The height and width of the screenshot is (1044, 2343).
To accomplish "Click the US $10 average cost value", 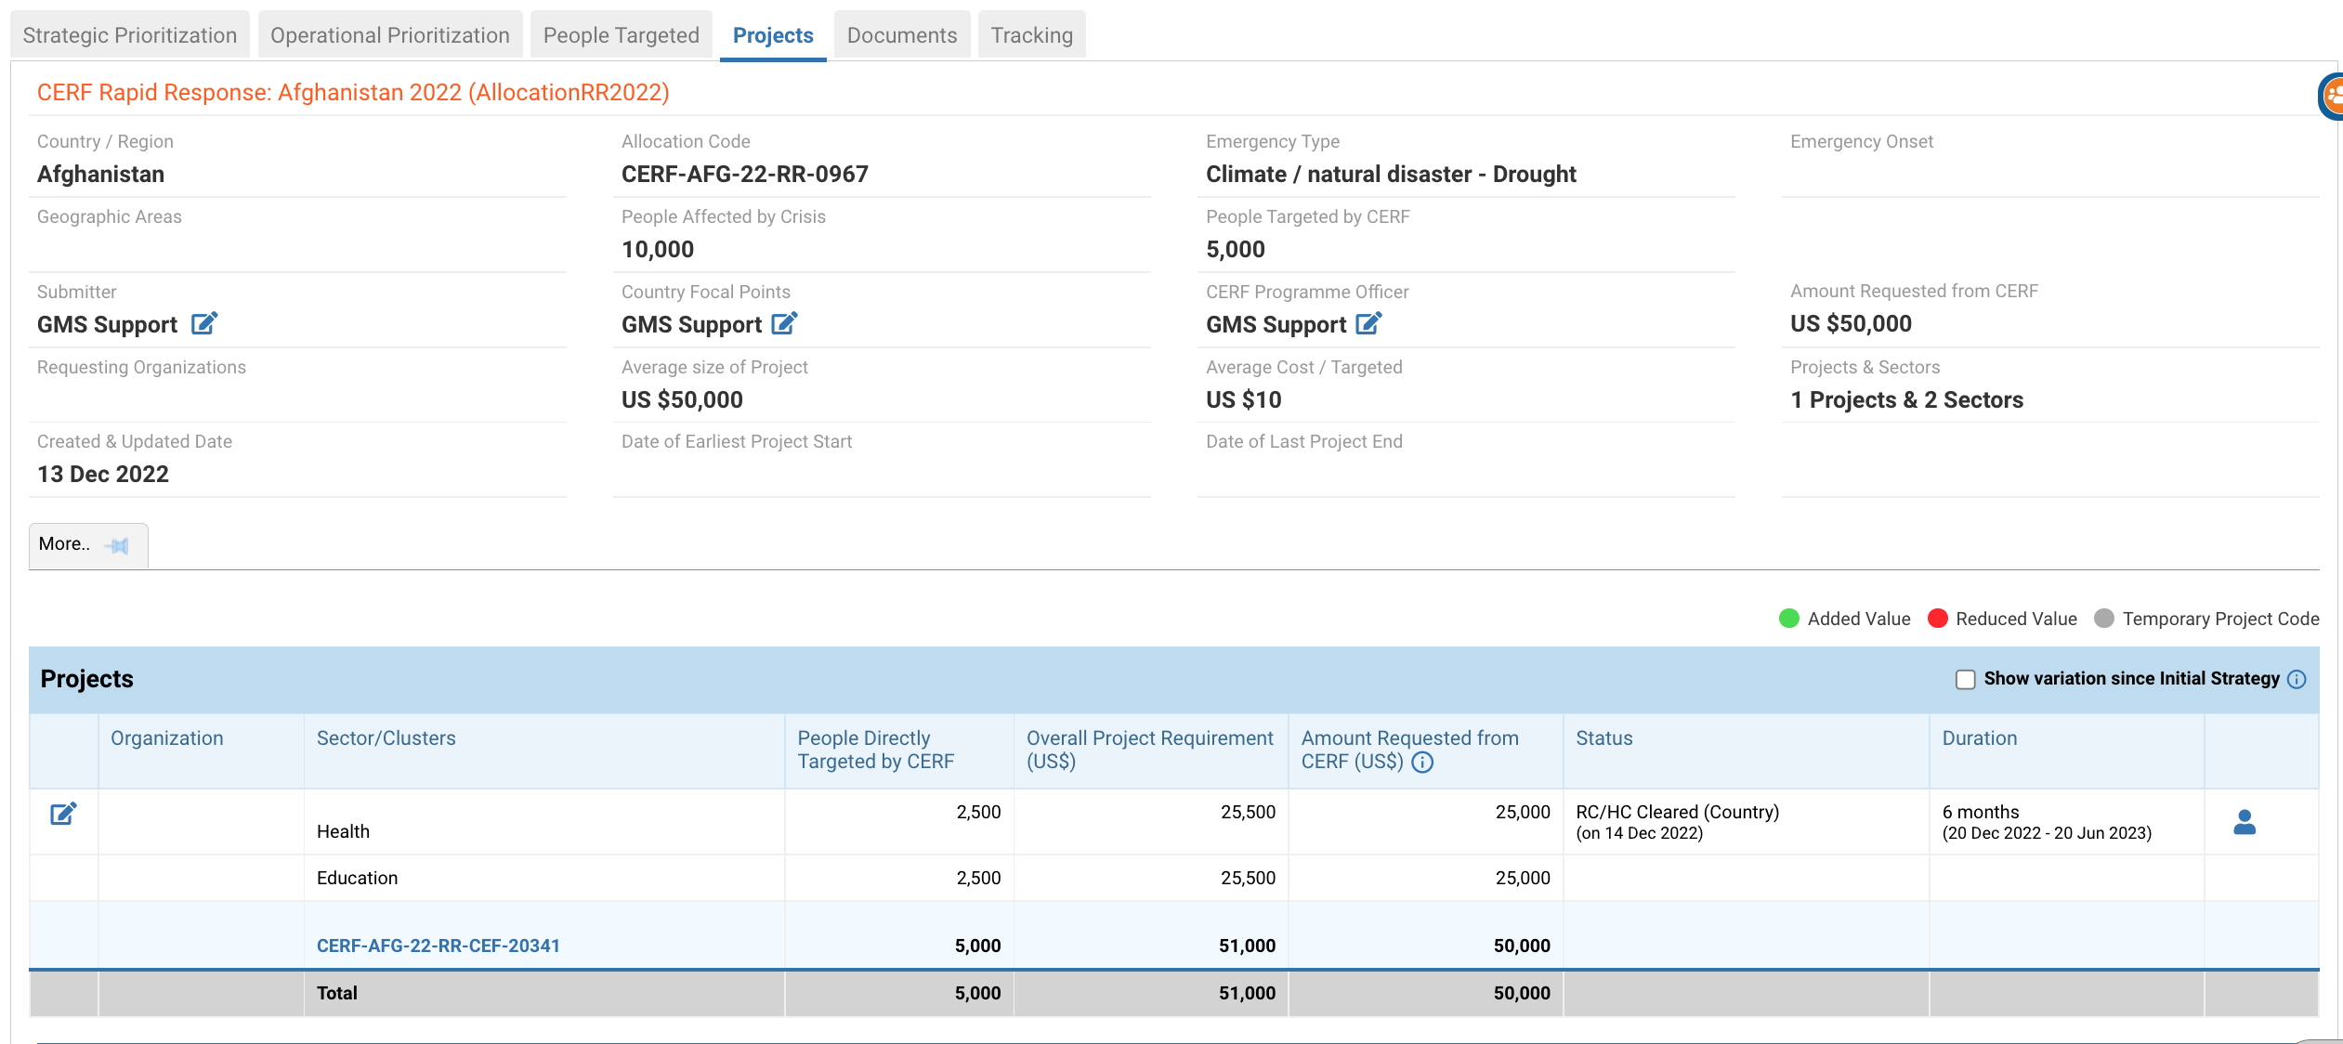I will [x=1244, y=399].
